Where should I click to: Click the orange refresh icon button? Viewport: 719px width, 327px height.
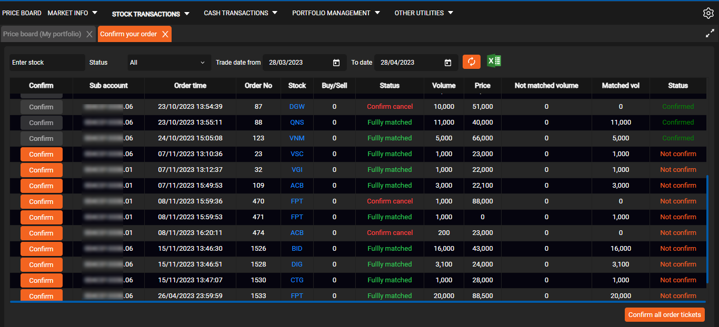471,62
